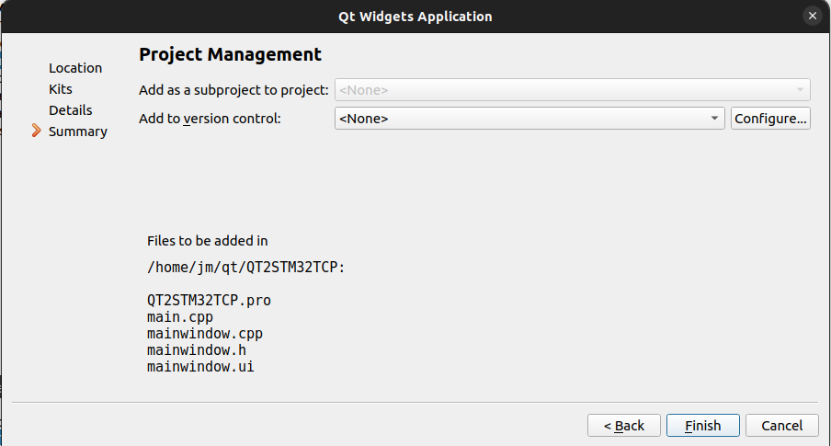
Task: Cancel the project wizard
Action: click(781, 426)
